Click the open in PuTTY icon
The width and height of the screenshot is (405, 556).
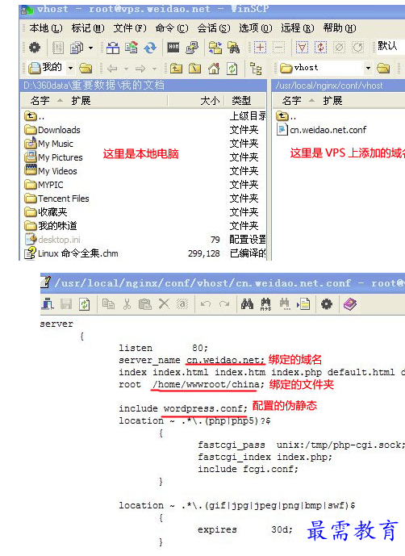(x=192, y=47)
